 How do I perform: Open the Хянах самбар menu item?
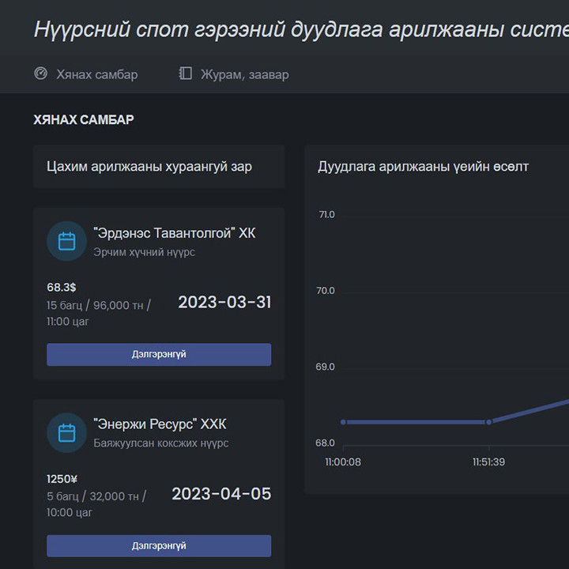[x=86, y=74]
